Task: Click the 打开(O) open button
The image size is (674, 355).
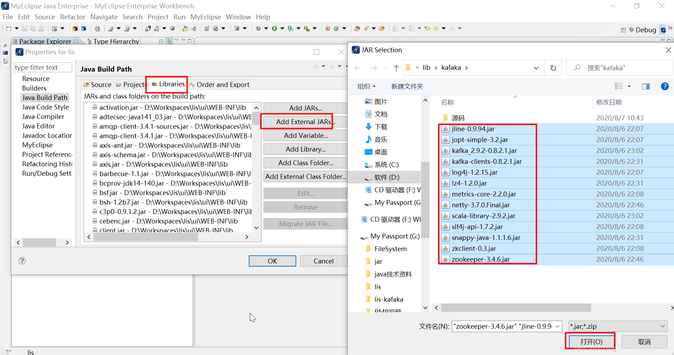Action: pos(591,342)
